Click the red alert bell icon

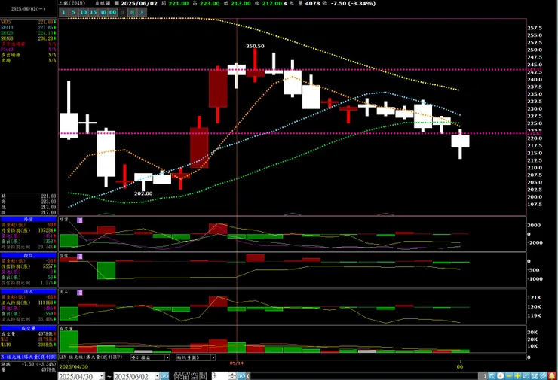click(x=552, y=375)
